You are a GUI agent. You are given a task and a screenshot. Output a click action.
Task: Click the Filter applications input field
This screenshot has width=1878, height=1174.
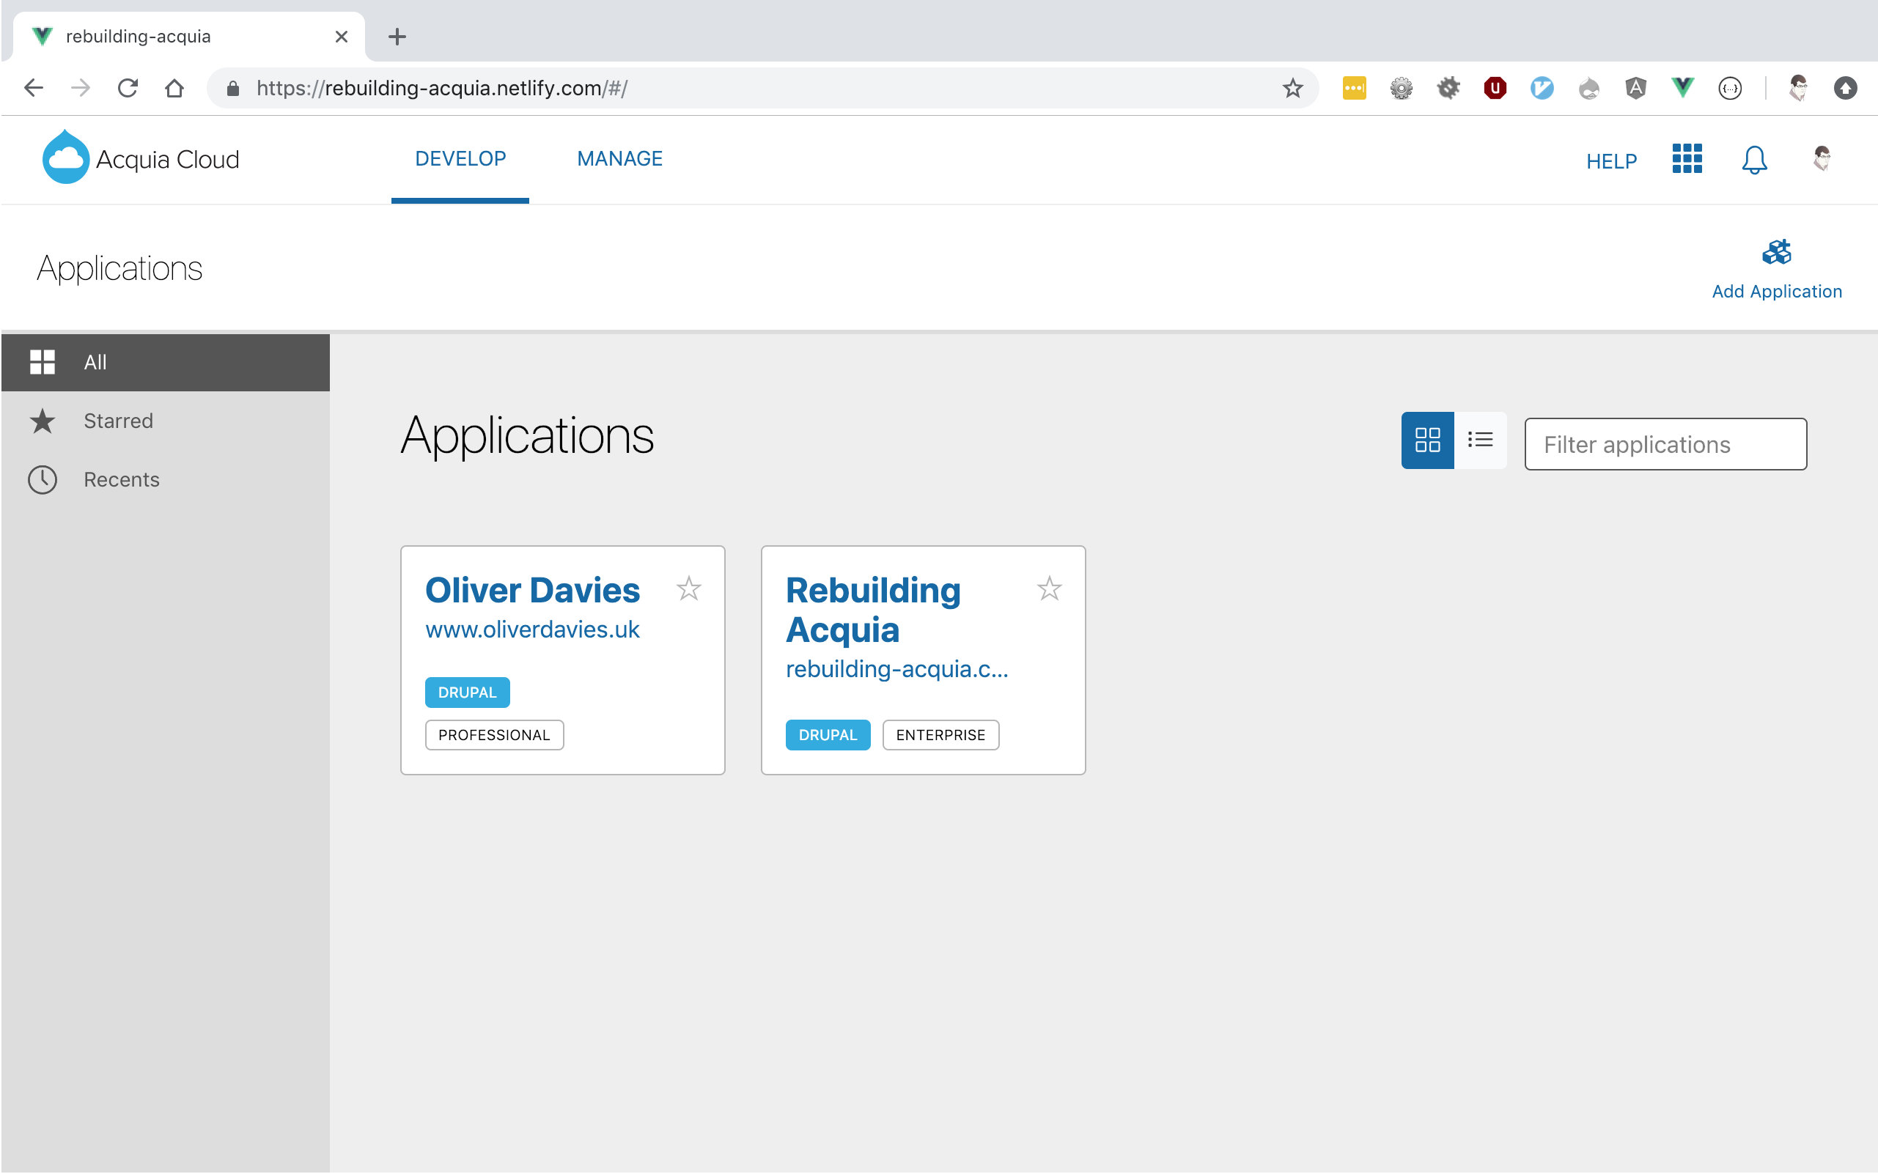click(x=1665, y=444)
